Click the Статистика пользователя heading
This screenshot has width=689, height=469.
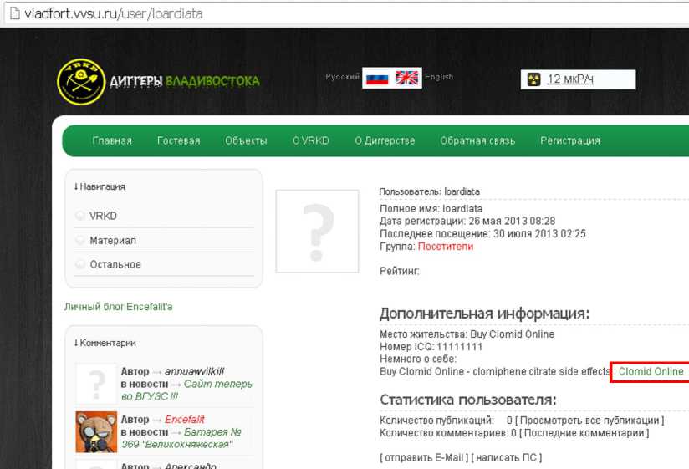[x=468, y=400]
